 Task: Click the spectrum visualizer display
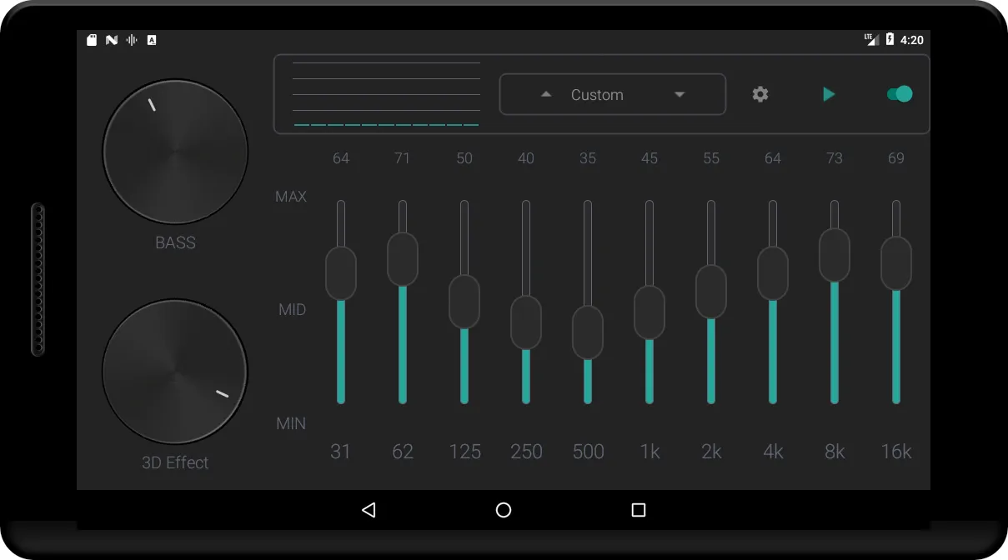coord(386,93)
